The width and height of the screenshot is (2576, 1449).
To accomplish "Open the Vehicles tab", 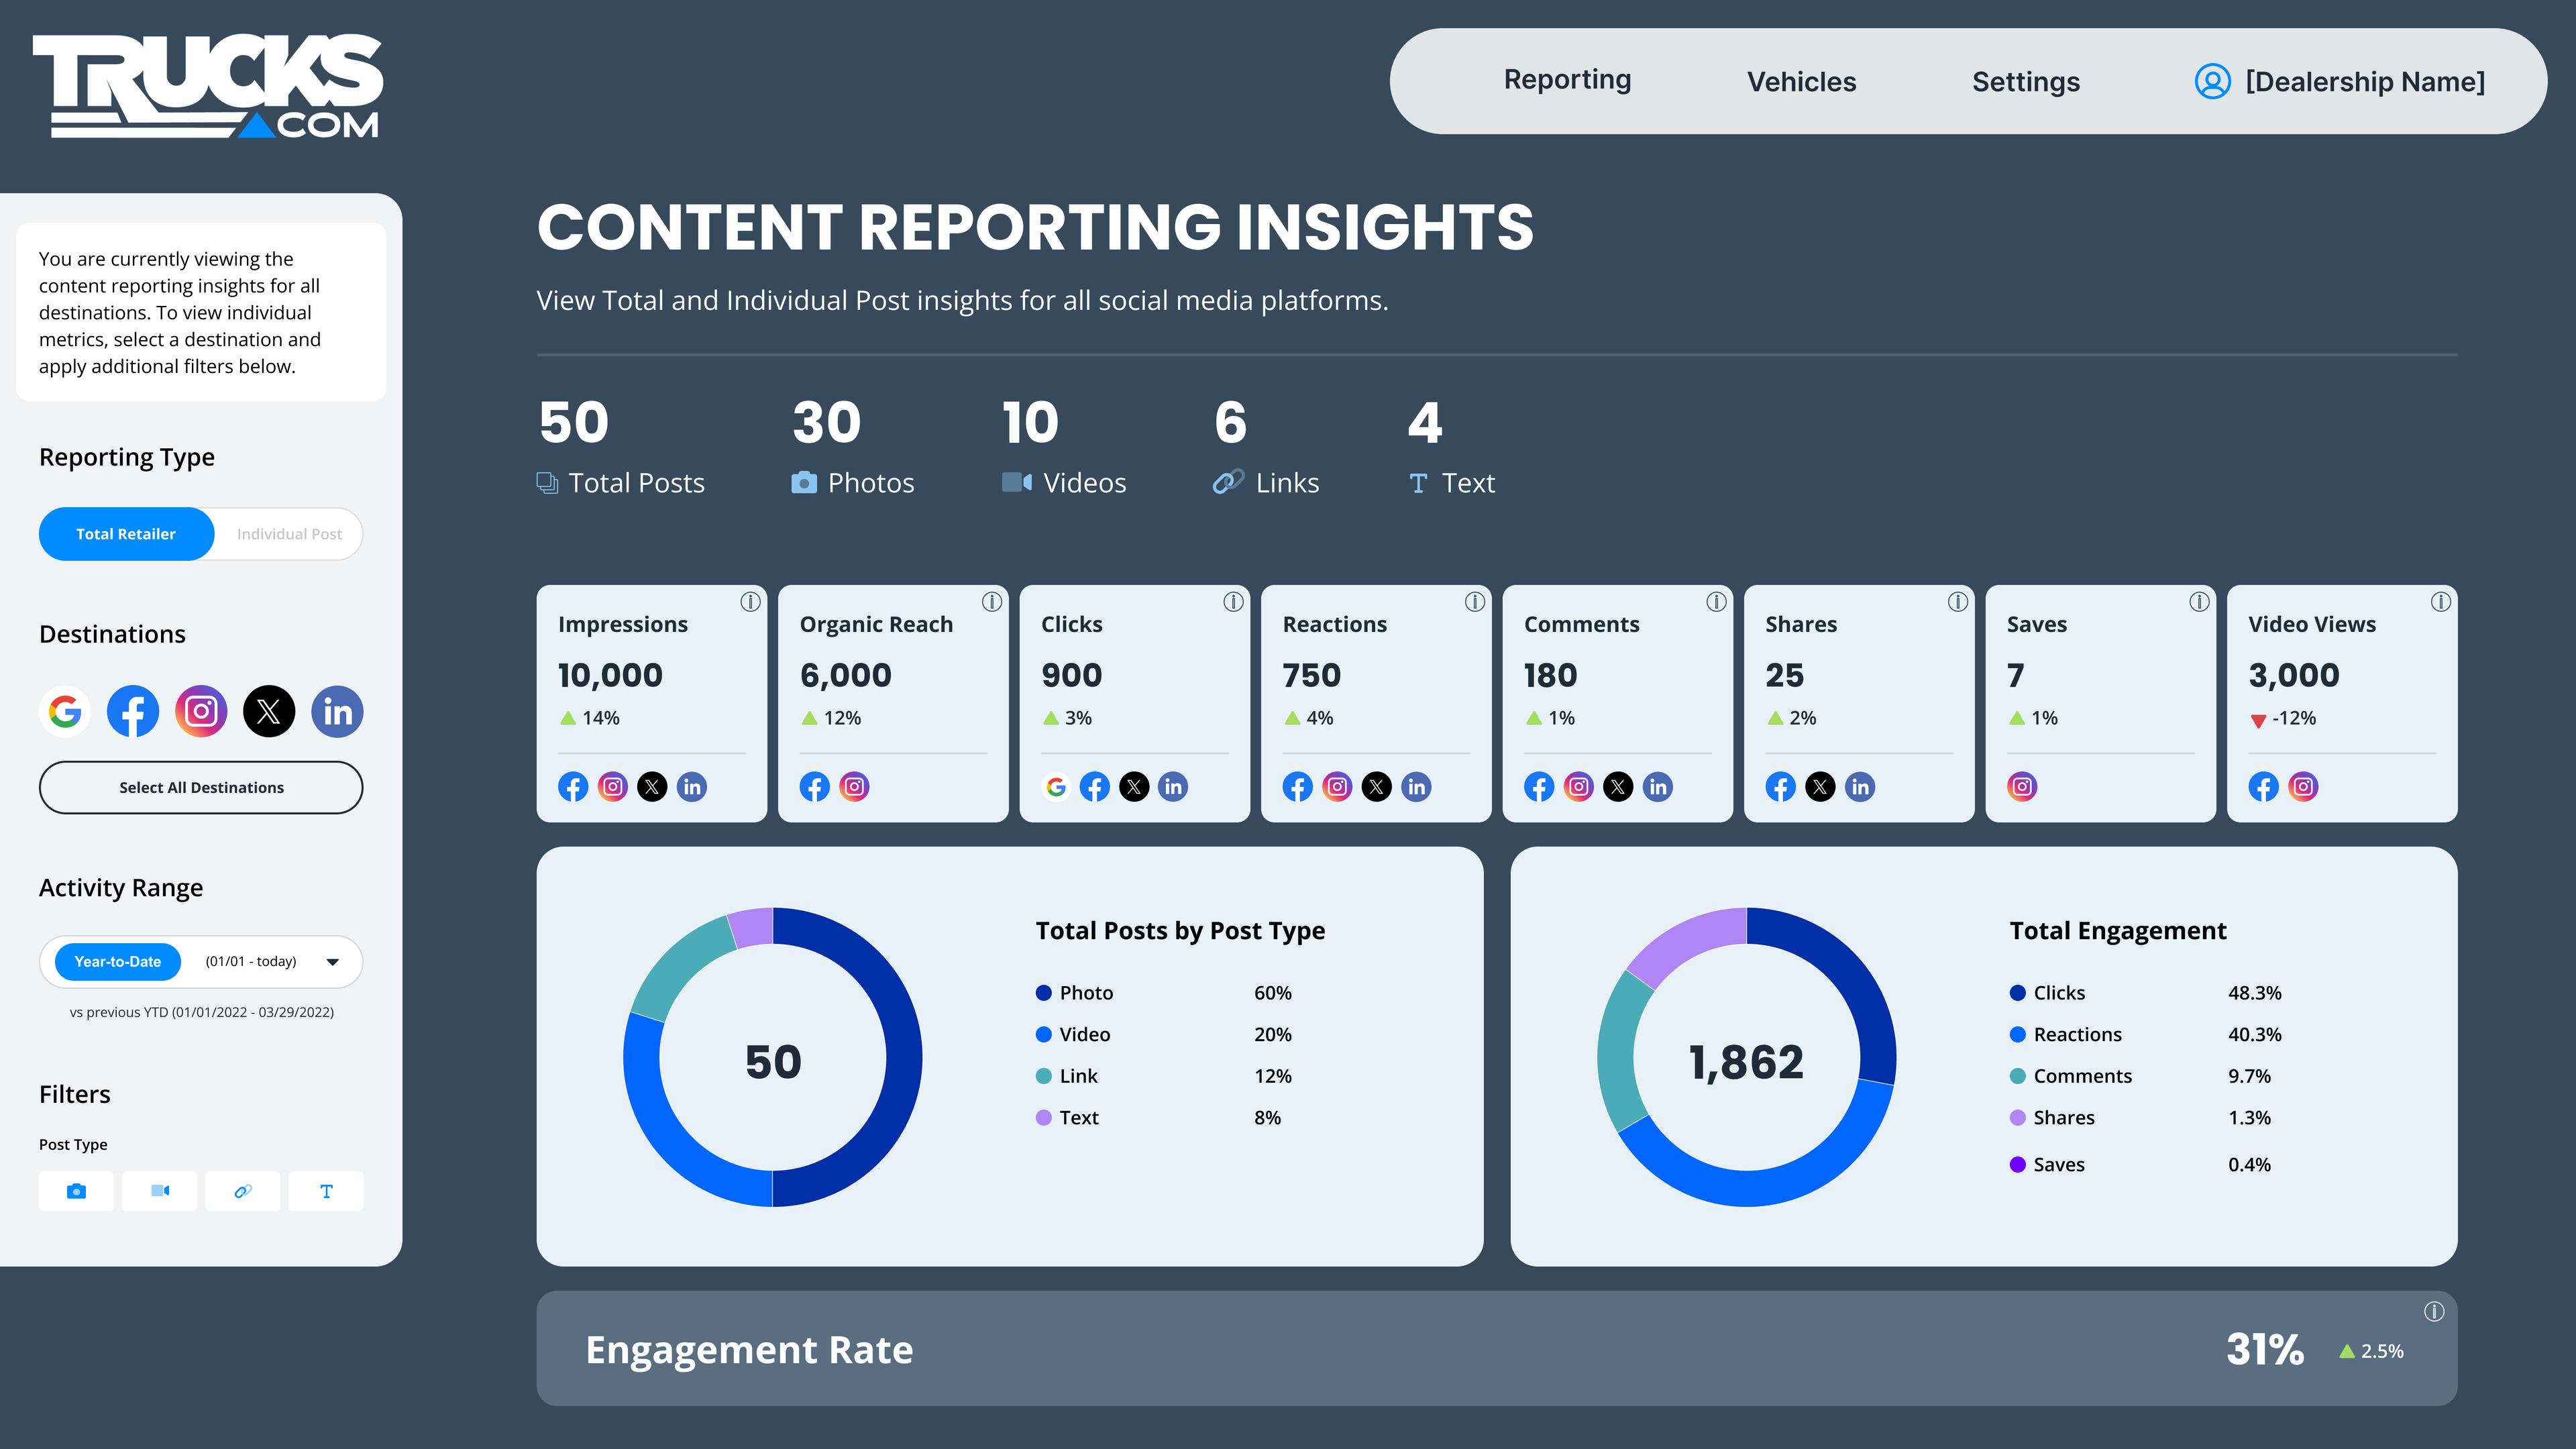I will (x=1801, y=82).
